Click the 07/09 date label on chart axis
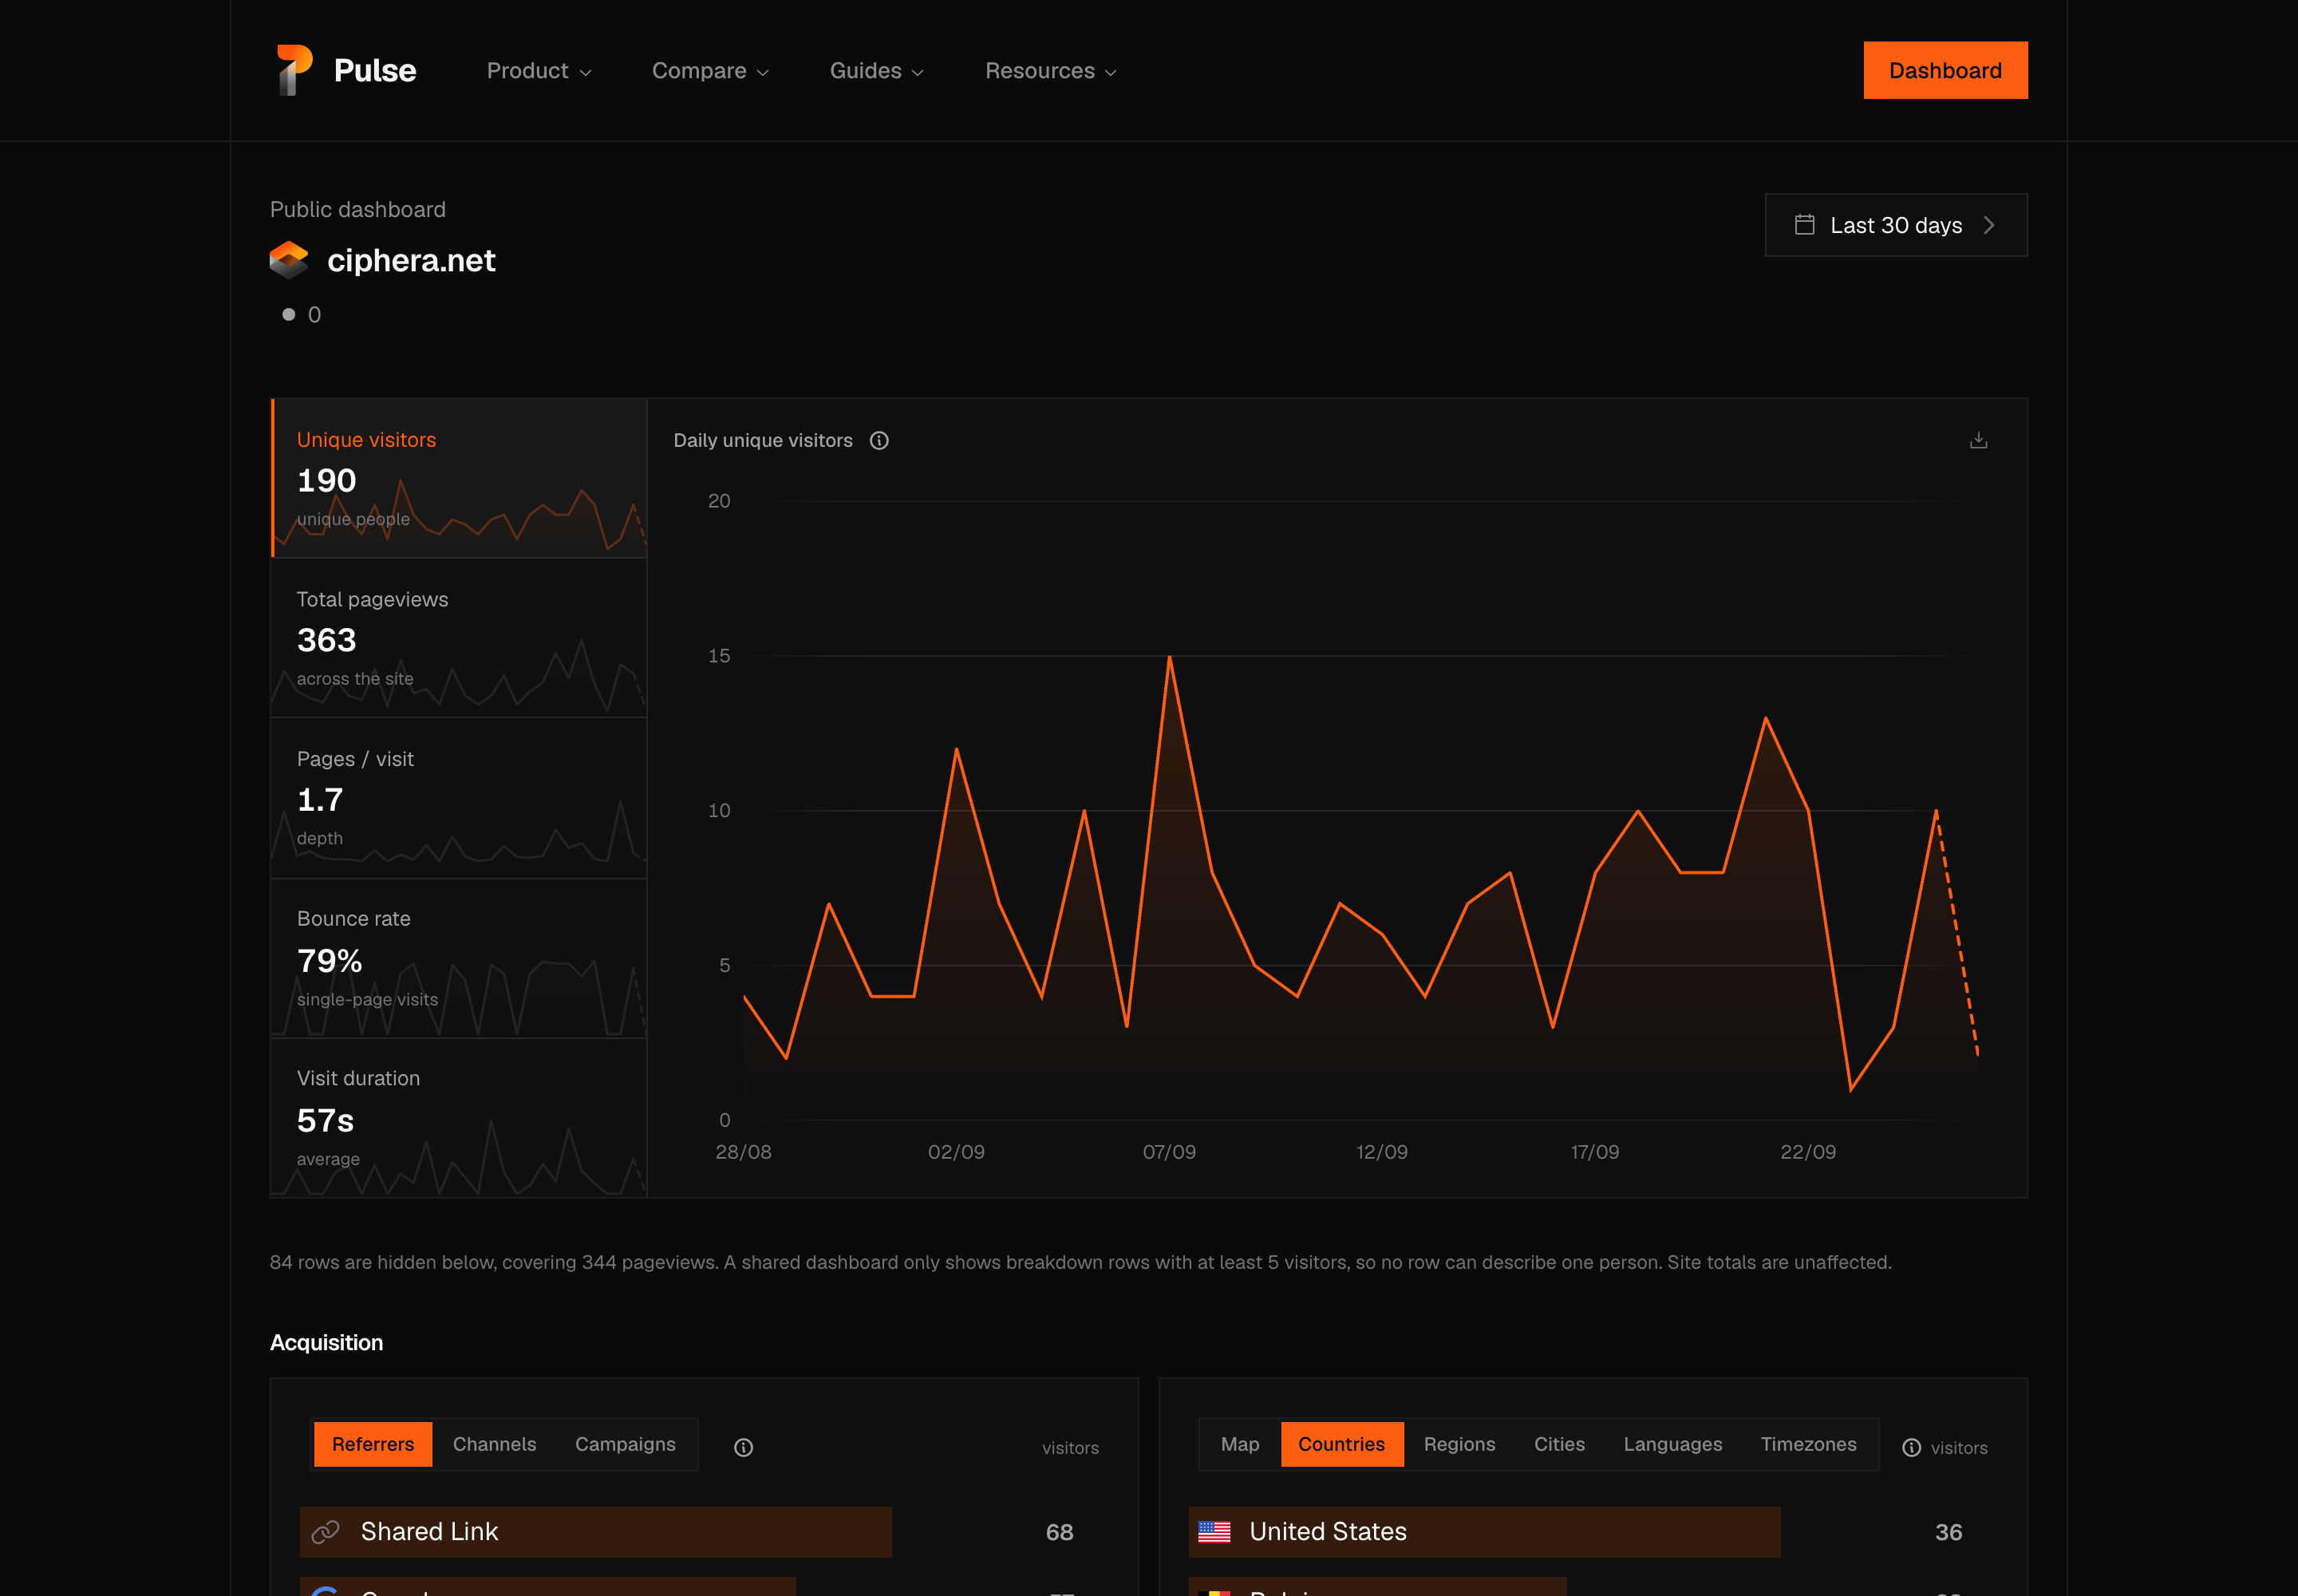2298x1596 pixels. click(x=1169, y=1152)
